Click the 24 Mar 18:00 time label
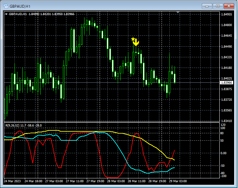This screenshot has height=188, width=238. coord(34,181)
